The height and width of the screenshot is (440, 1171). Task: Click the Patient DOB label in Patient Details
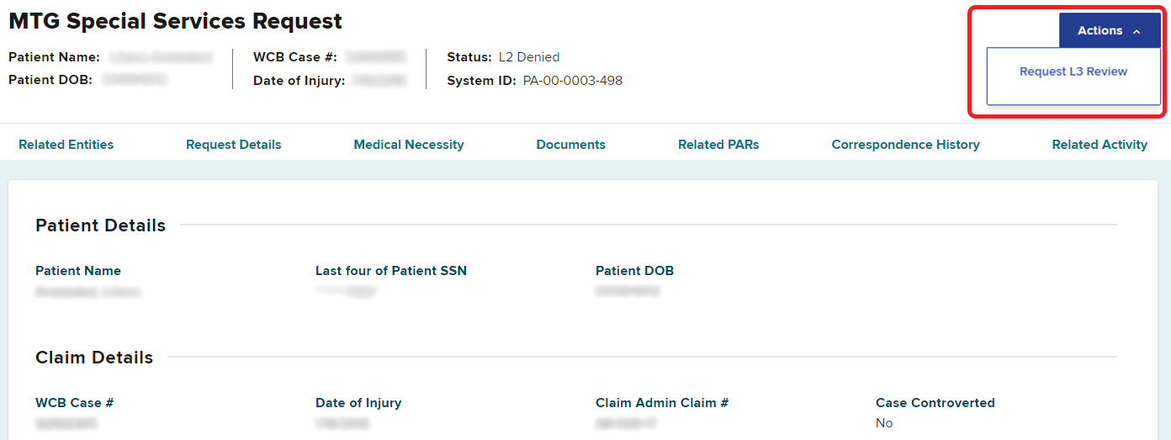[x=634, y=271]
